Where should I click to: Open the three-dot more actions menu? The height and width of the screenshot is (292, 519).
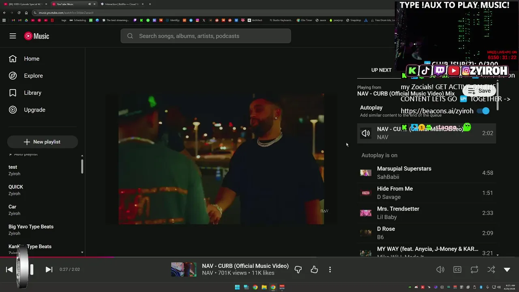(x=330, y=270)
